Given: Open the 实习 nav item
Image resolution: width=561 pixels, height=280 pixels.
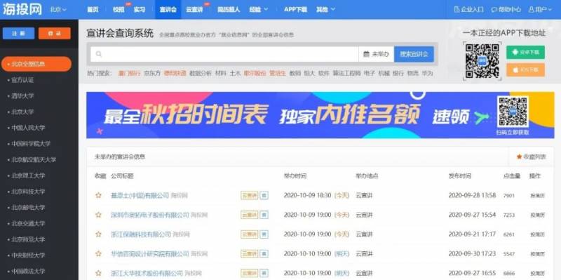Looking at the screenshot, I should click(140, 10).
